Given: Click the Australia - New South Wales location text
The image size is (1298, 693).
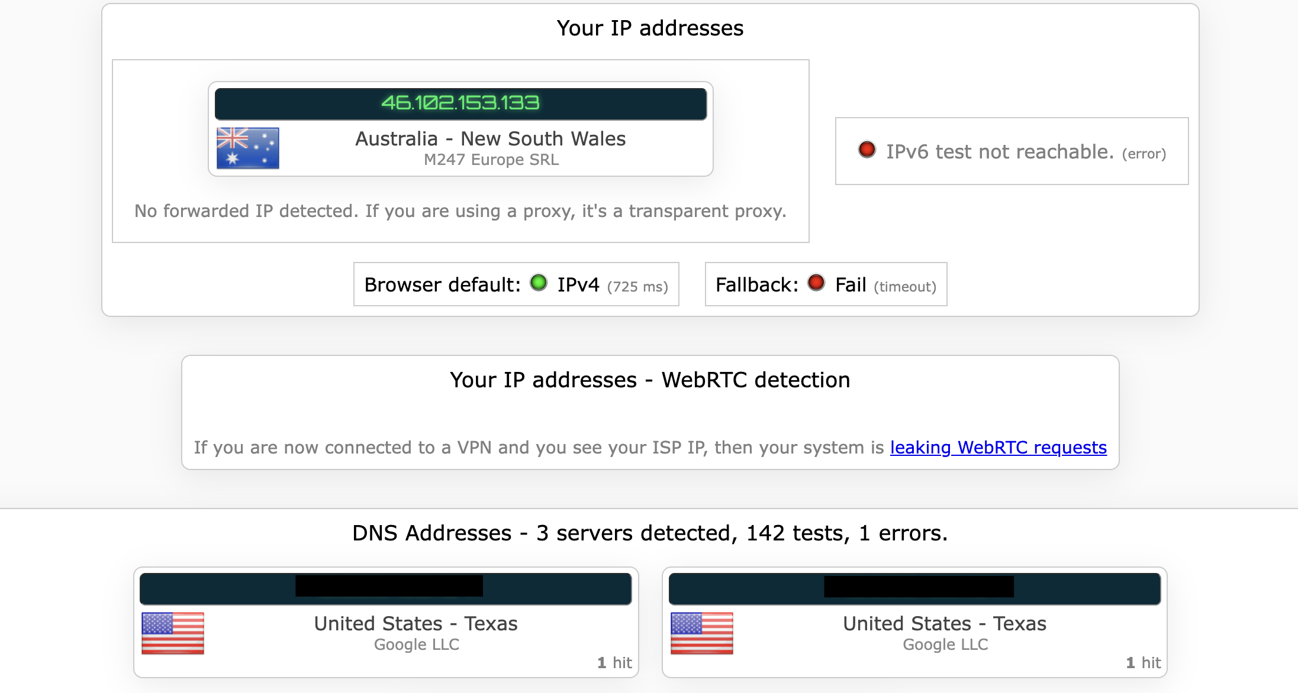Looking at the screenshot, I should (490, 138).
